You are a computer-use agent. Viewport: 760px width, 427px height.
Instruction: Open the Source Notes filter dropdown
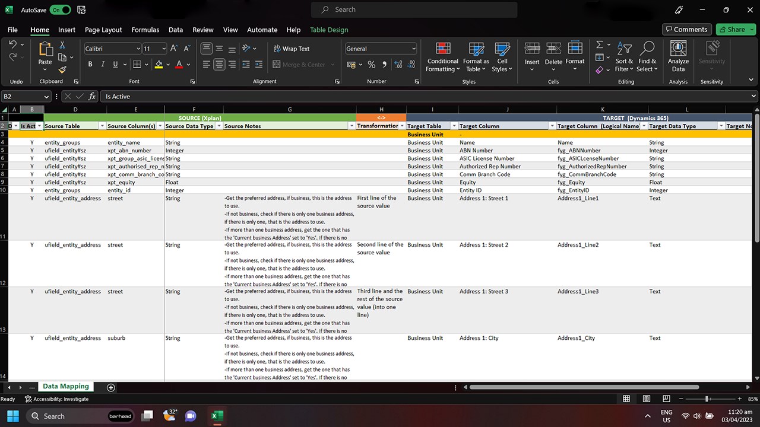(x=351, y=126)
